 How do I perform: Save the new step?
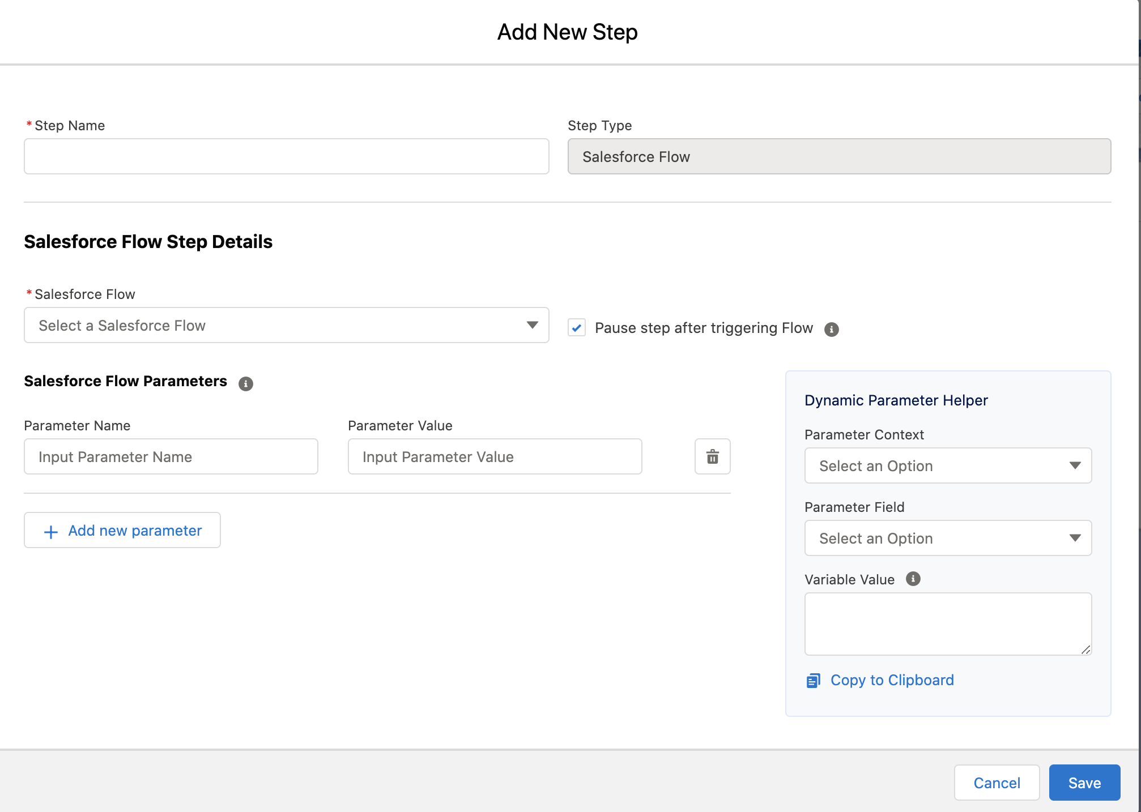pyautogui.click(x=1084, y=783)
